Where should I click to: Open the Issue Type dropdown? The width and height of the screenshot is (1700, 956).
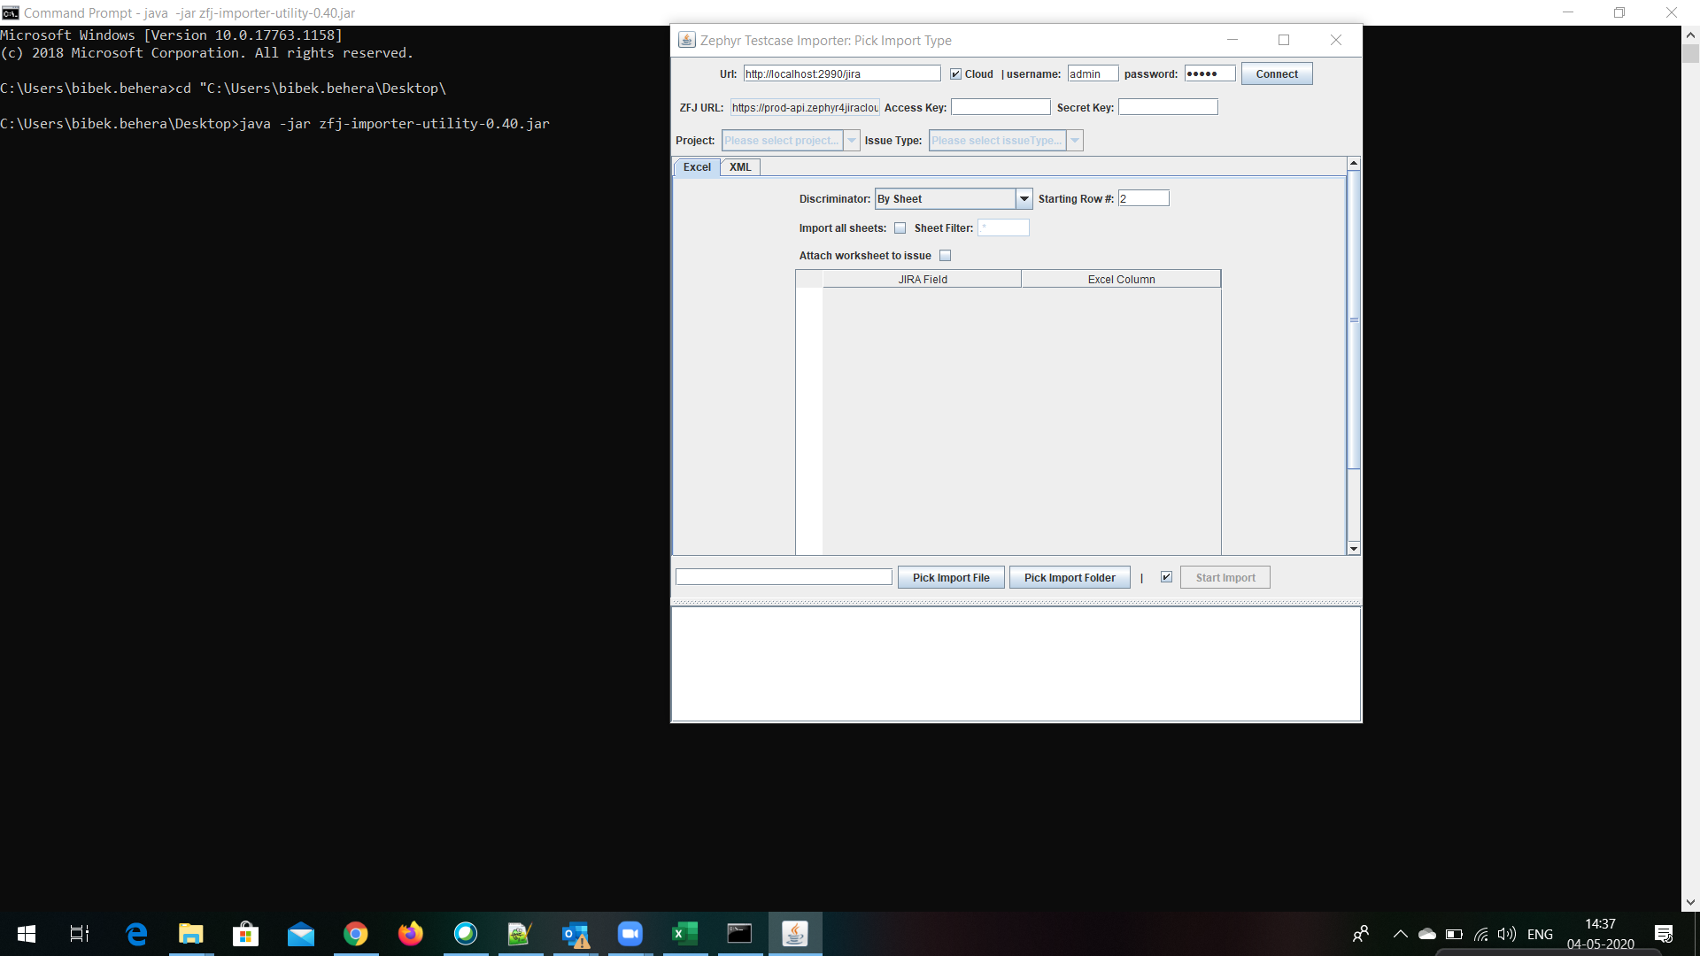(1074, 140)
